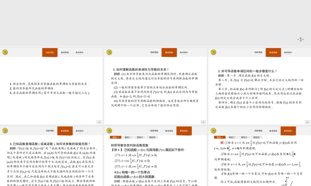The height and width of the screenshot is (186, 311).
Task: Click the -3- page number on the second slide
Action: click(x=204, y=122)
